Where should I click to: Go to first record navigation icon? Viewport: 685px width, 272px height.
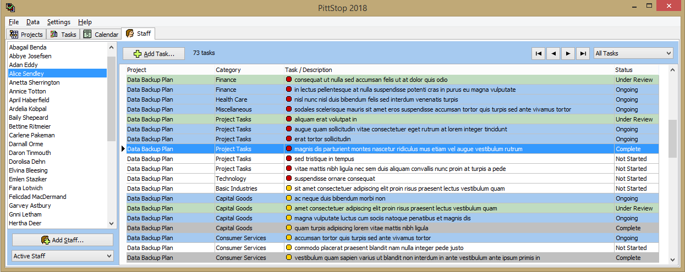pyautogui.click(x=539, y=53)
